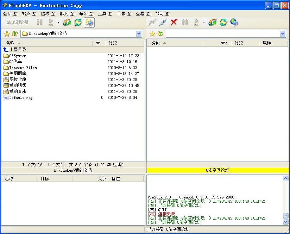Click the 我的视频 filmstrip folder icon
290x234 pixels.
pyautogui.click(x=6, y=85)
